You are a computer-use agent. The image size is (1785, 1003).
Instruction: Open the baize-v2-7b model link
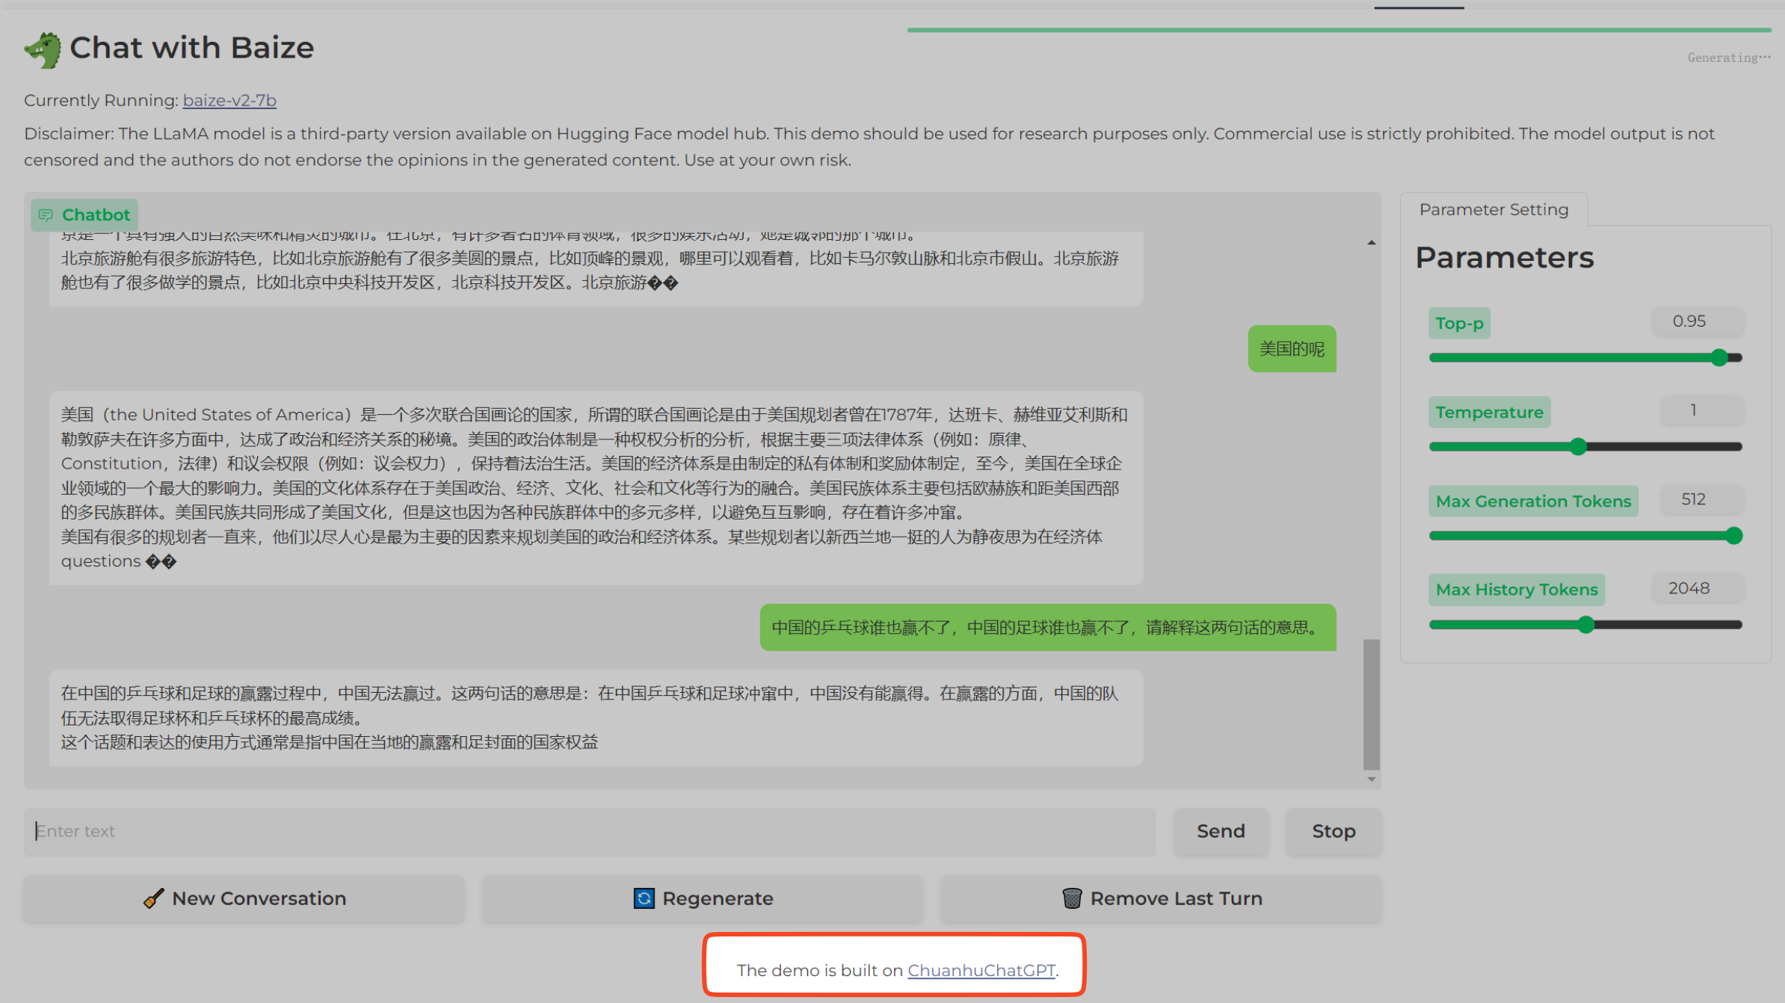229,100
